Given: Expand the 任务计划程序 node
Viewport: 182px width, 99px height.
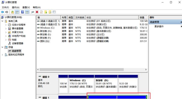Looking at the screenshot, I should (x=6, y=25).
